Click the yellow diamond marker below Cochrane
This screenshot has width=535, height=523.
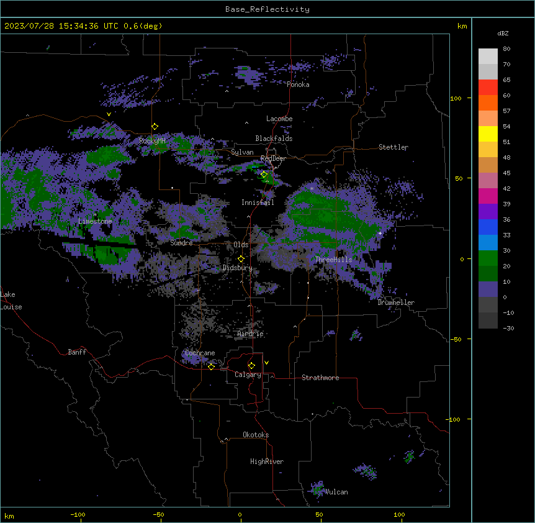[211, 366]
